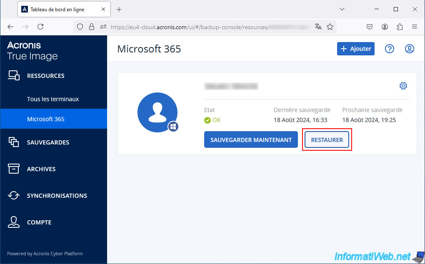
Task: Click the SAUVEGARDES copies icon
Action: coord(14,142)
